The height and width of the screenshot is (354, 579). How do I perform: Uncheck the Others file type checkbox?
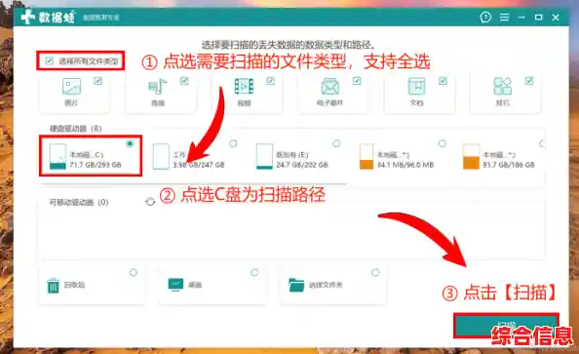(529, 81)
